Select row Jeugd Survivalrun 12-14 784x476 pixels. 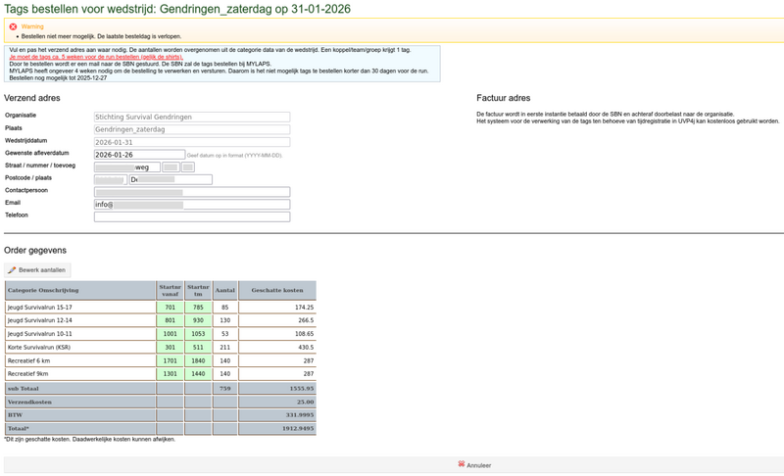pyautogui.click(x=161, y=320)
